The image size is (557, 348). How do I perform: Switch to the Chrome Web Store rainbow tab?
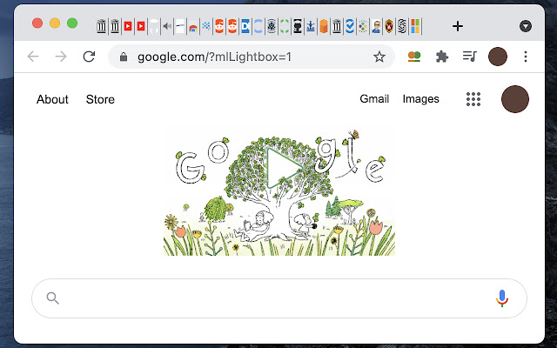tap(193, 26)
